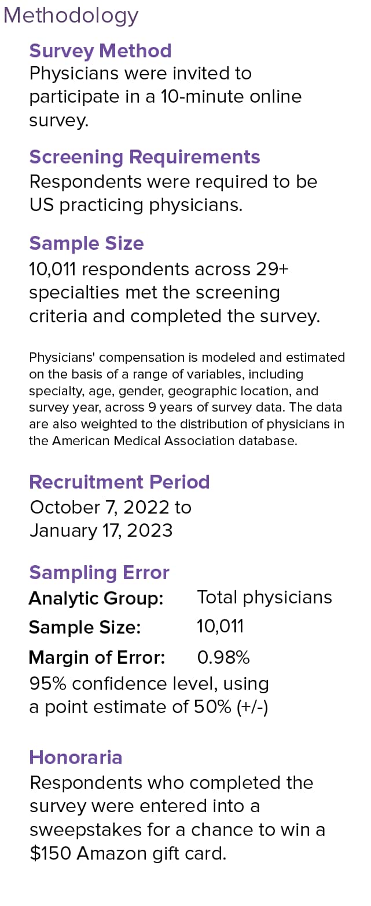Select the Recruitment Period heading
Viewport: 371px width, 906px height.
119,482
